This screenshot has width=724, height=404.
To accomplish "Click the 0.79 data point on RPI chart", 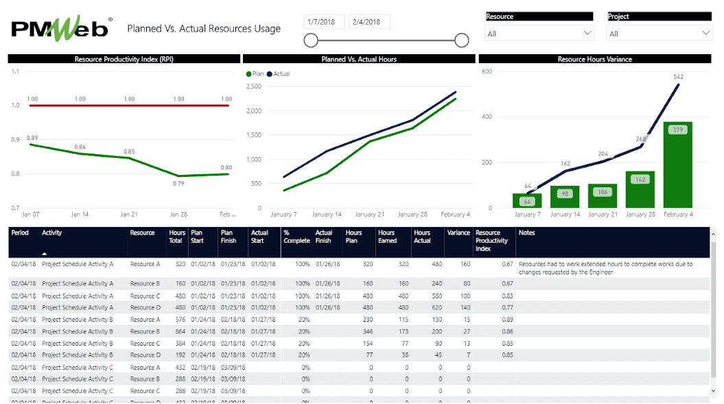I will [x=178, y=176].
